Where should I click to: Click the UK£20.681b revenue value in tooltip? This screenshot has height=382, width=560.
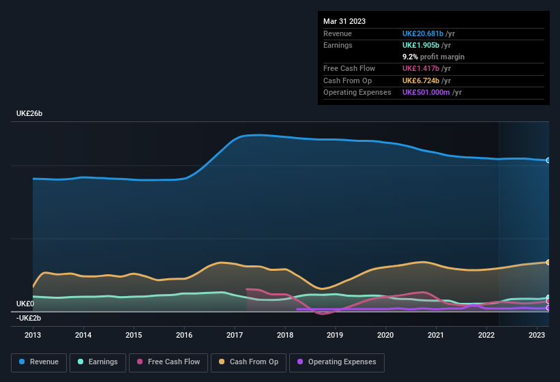coord(423,33)
